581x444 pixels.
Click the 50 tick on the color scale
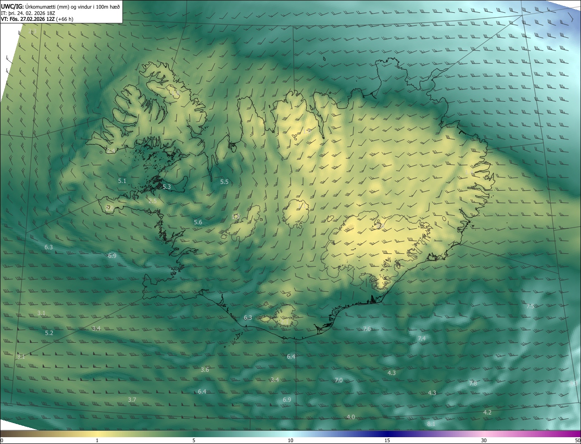click(x=577, y=440)
